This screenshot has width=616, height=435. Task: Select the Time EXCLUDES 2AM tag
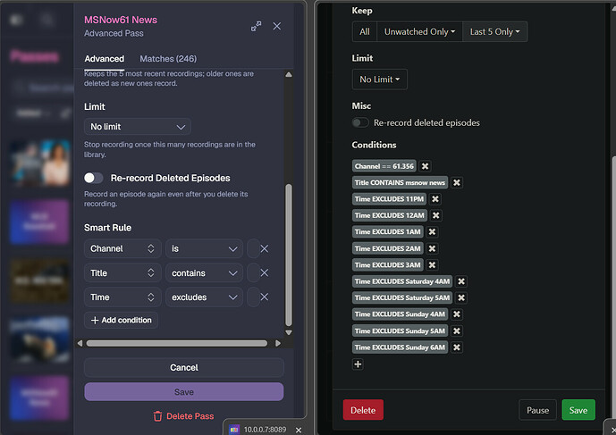point(388,248)
